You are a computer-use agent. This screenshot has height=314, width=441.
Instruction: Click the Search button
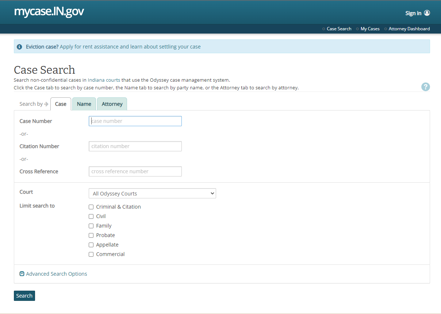(x=24, y=296)
